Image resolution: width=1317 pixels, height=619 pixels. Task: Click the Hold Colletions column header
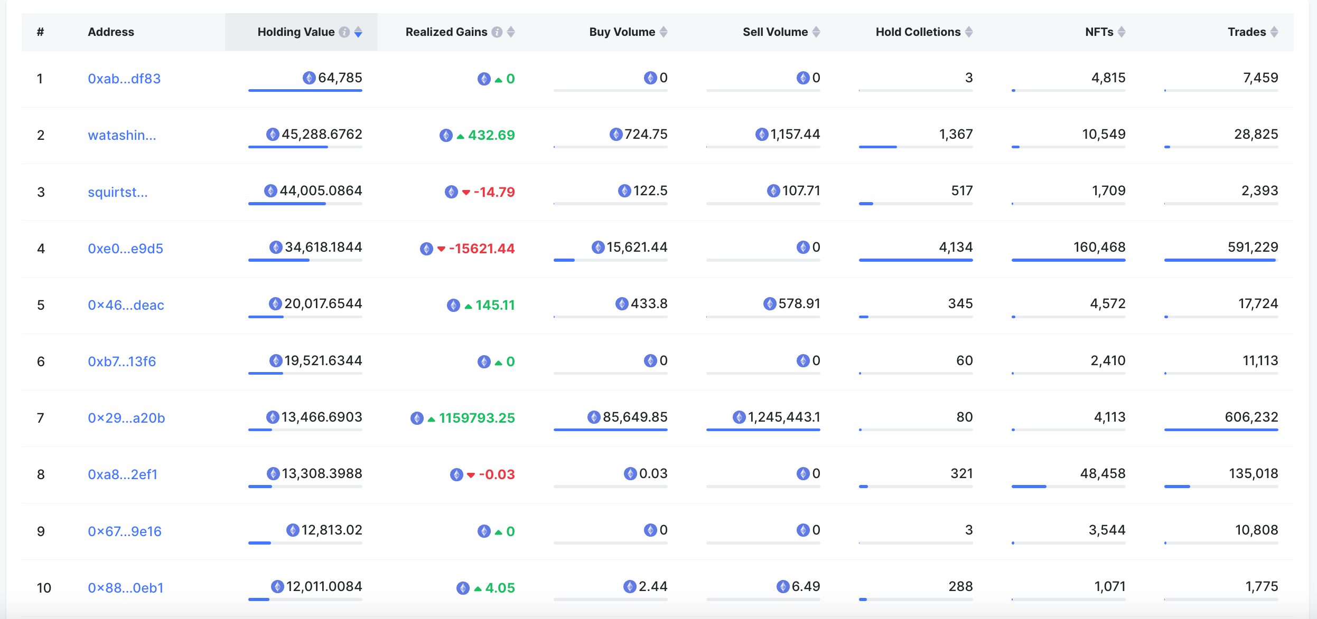pyautogui.click(x=912, y=32)
